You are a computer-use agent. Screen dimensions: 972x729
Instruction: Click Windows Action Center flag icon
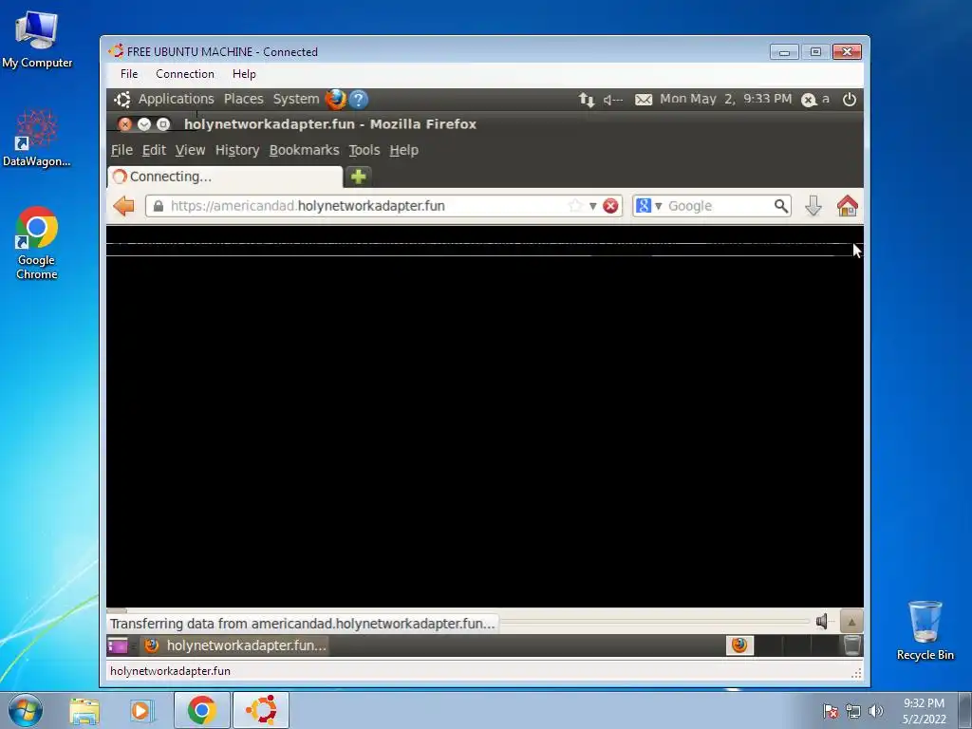[x=830, y=712]
